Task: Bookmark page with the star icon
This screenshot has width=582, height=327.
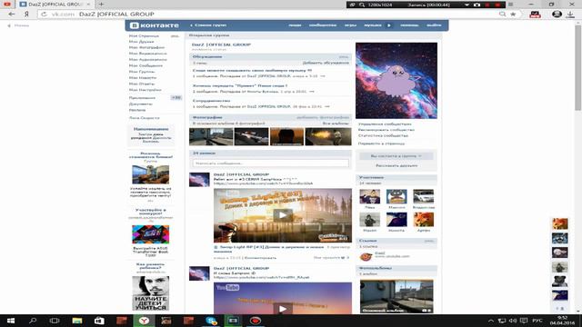Action: [x=513, y=15]
